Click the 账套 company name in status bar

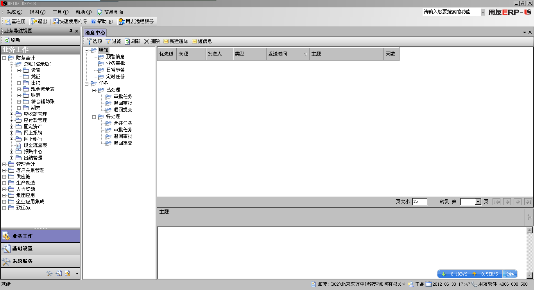click(x=362, y=285)
